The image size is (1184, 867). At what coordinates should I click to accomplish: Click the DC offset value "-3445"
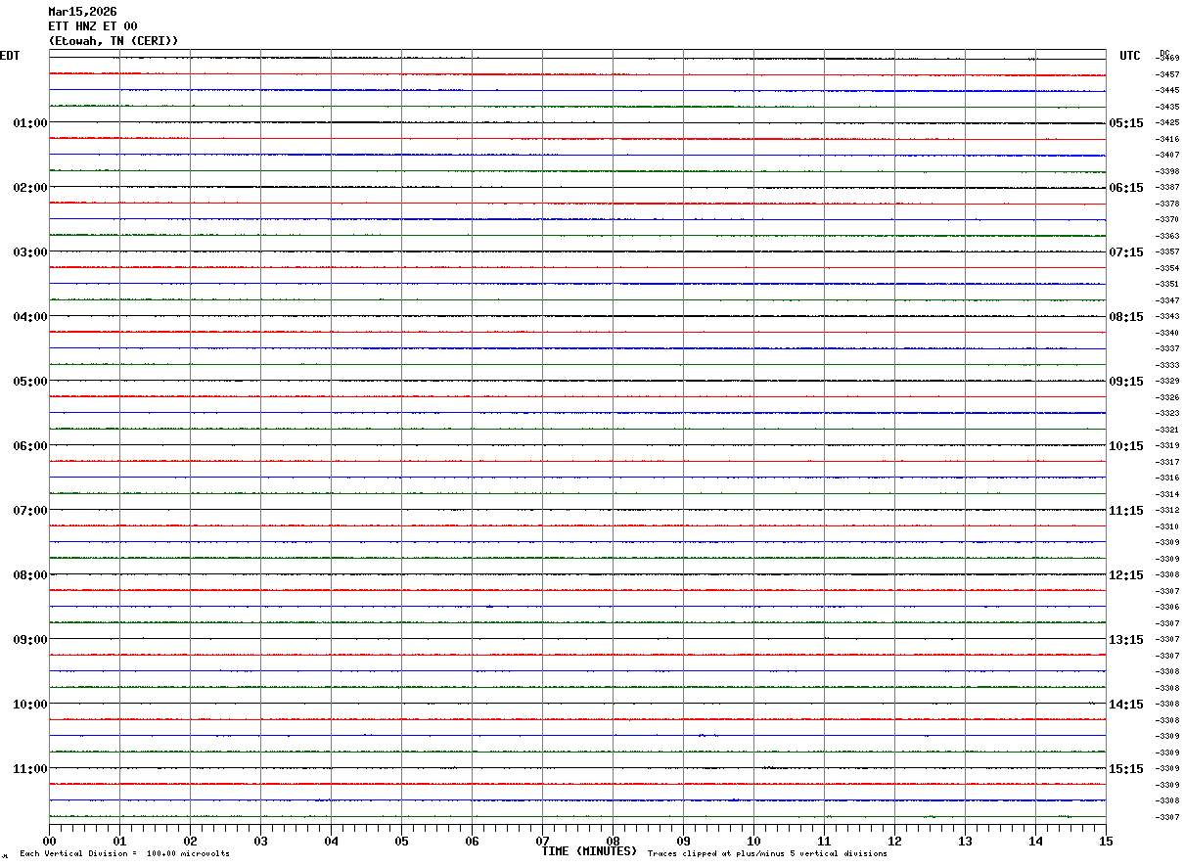(1166, 91)
